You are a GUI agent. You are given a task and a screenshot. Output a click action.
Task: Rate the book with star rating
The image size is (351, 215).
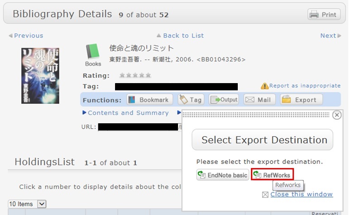click(135, 75)
